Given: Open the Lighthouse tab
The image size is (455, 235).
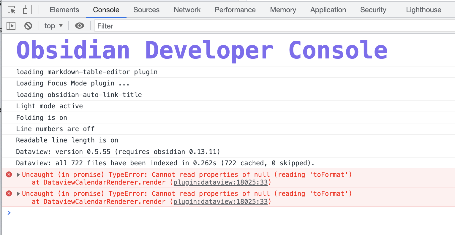Looking at the screenshot, I should coord(423,9).
